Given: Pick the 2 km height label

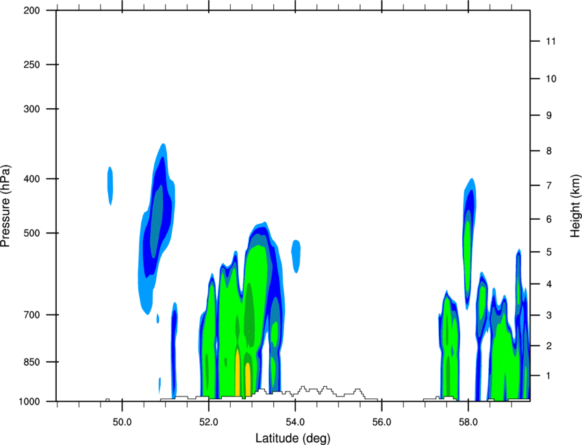Looking at the screenshot, I should pos(549,346).
